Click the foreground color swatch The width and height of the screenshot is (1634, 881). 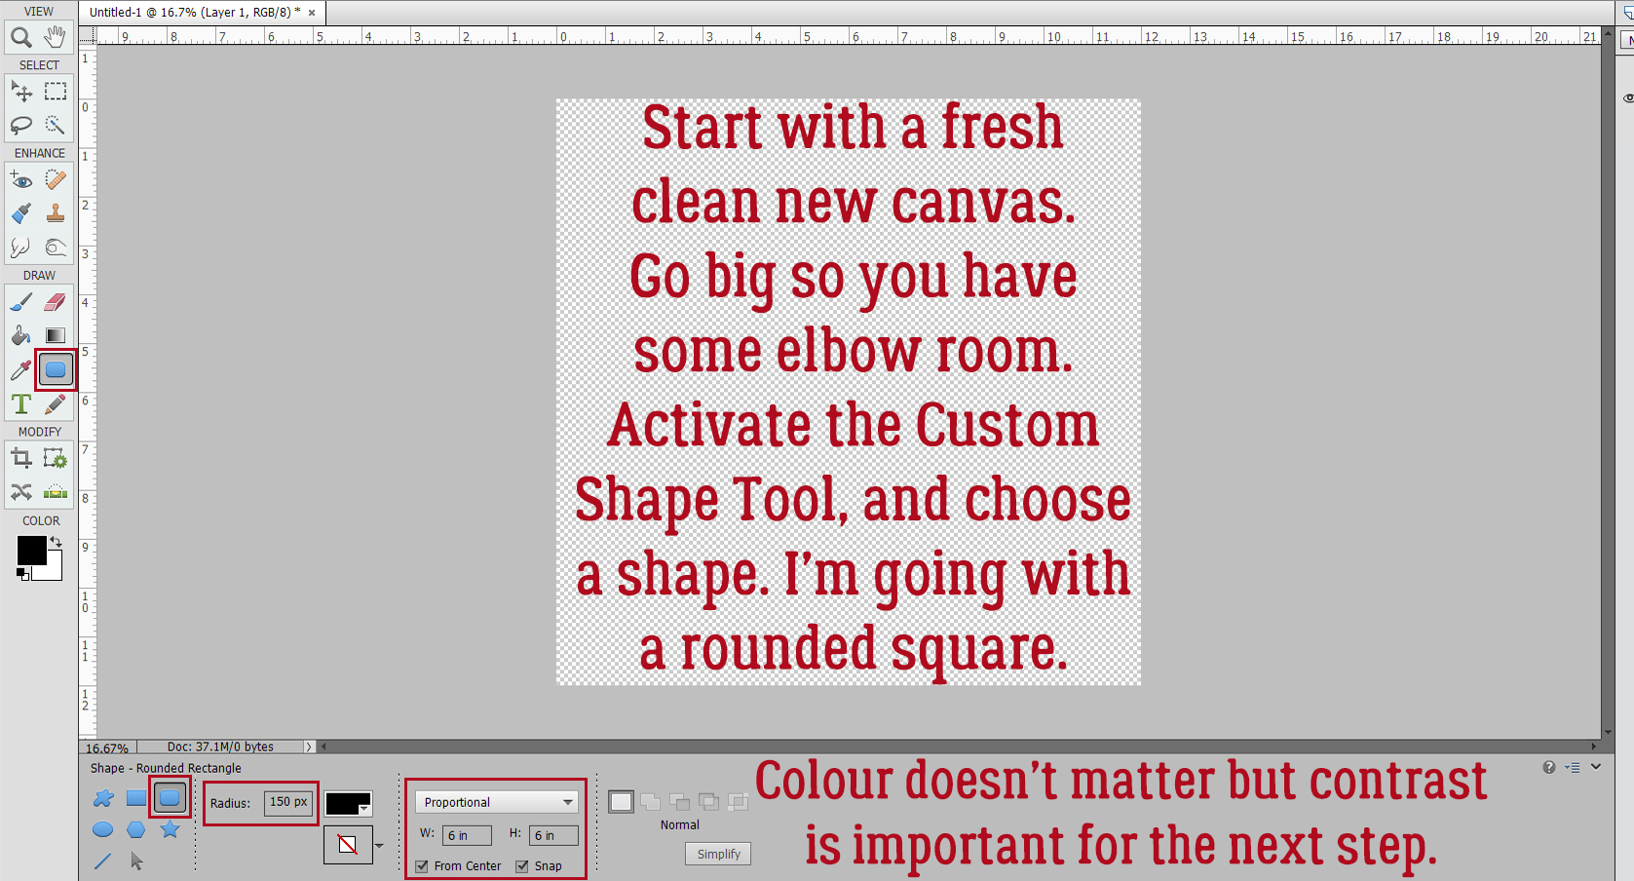(x=31, y=550)
